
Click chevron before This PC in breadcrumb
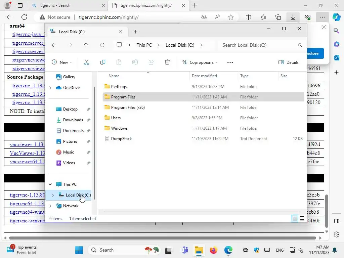(x=129, y=45)
